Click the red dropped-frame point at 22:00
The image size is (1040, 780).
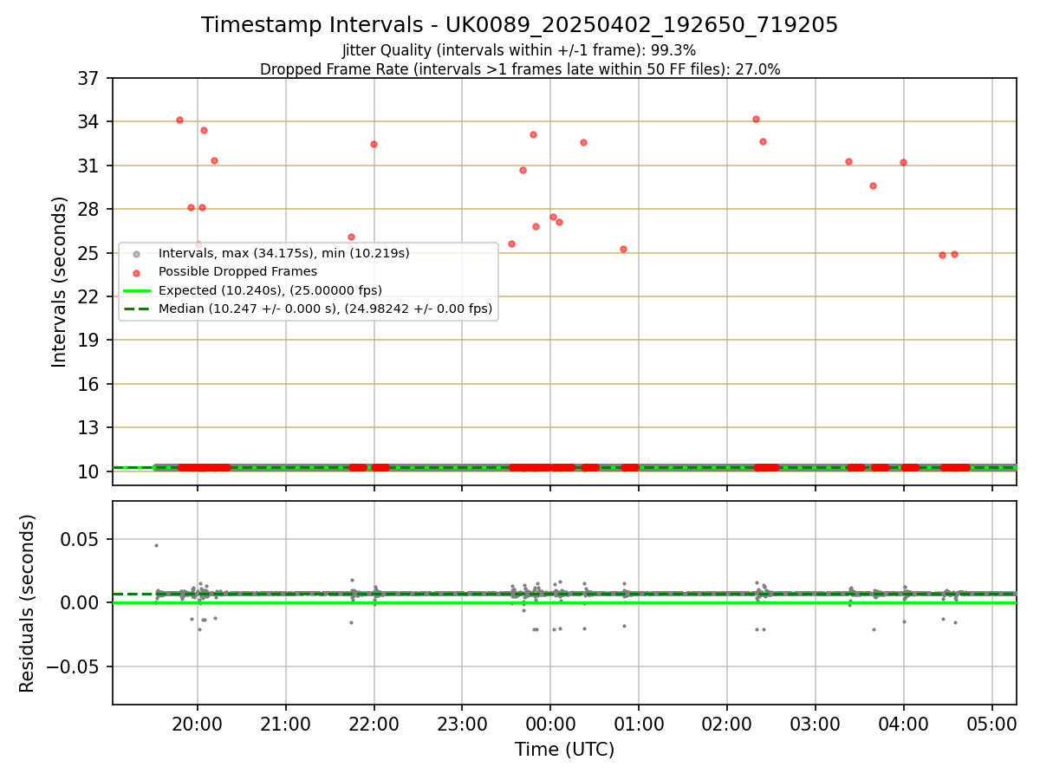pyautogui.click(x=374, y=144)
